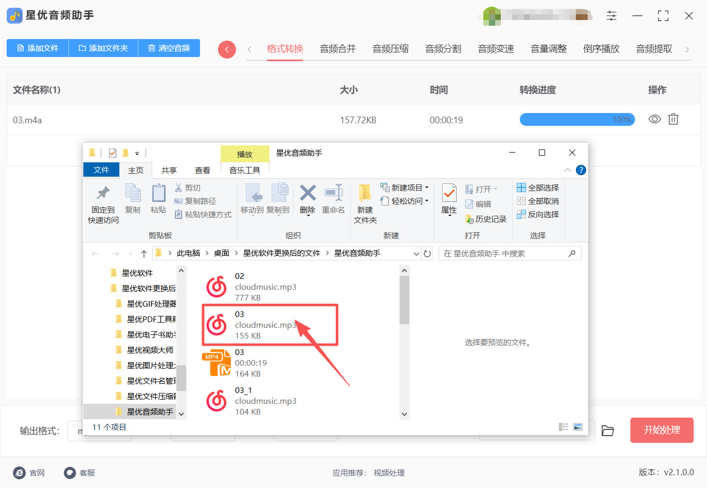Click 全部选择 in the select group
707x488 pixels.
click(538, 188)
